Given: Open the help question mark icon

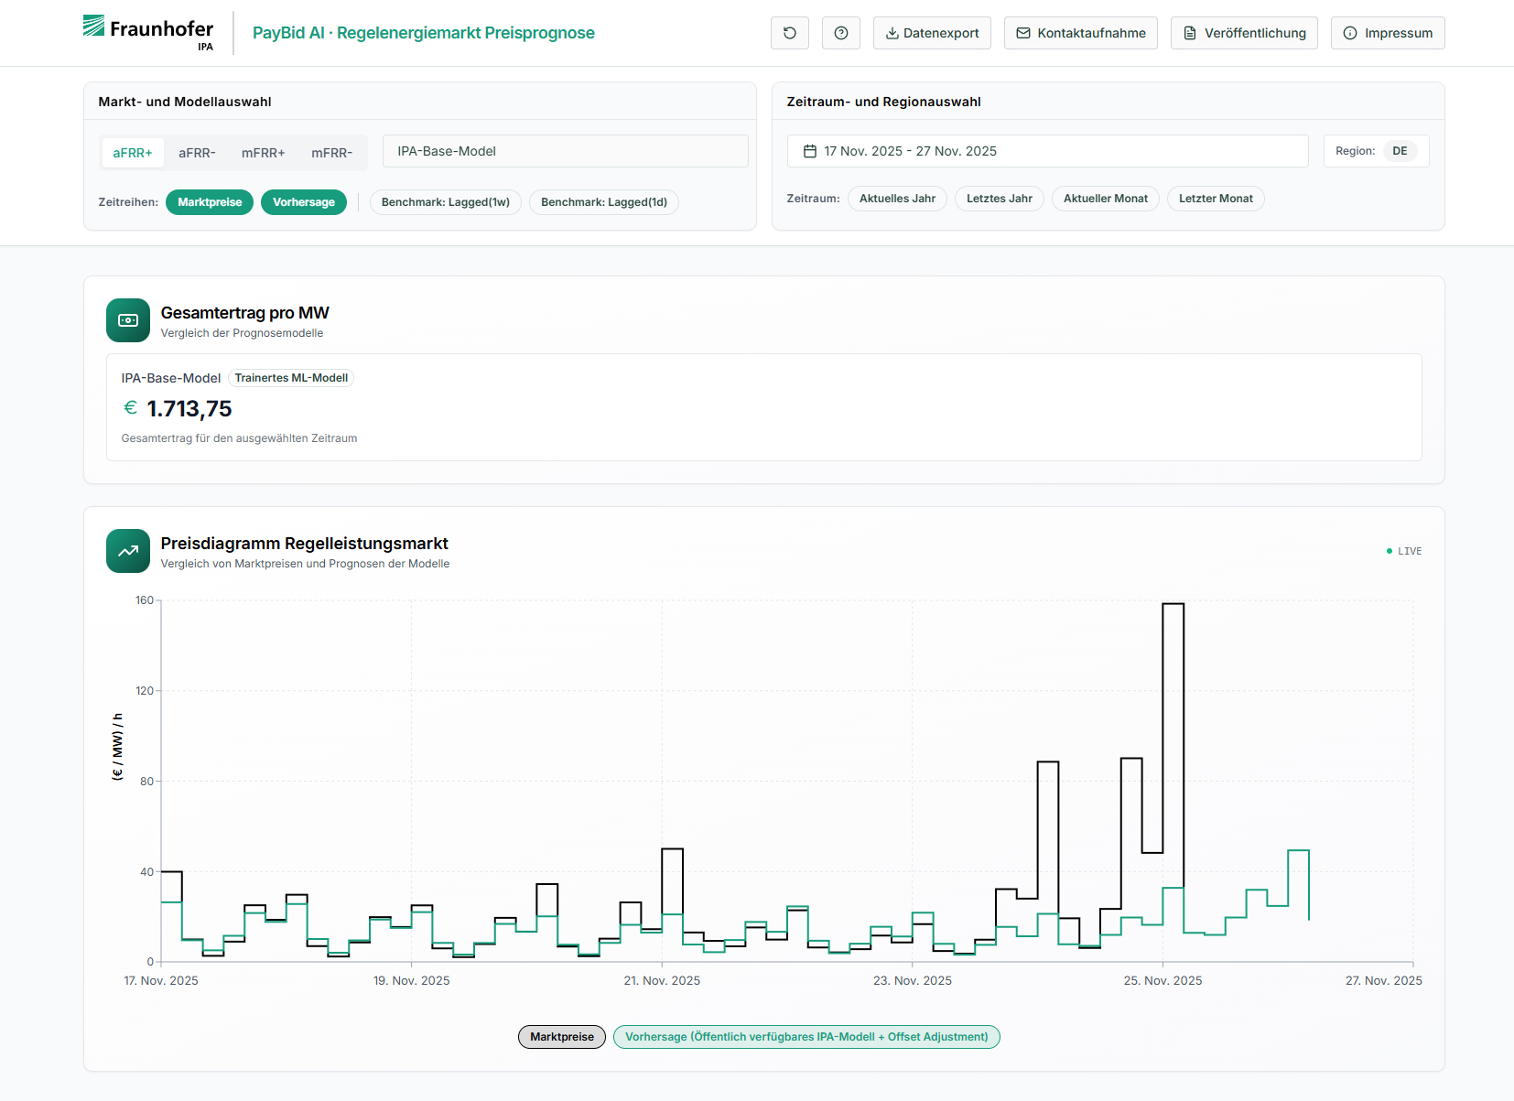Looking at the screenshot, I should click(840, 33).
